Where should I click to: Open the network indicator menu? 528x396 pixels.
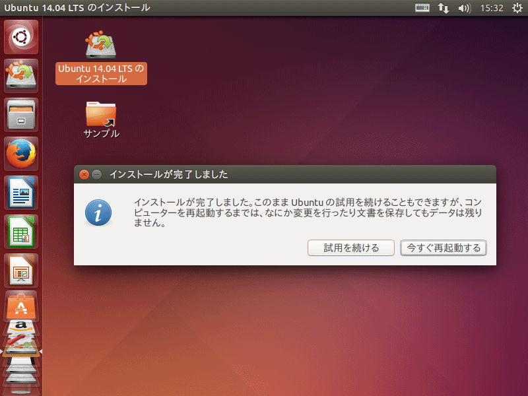(x=443, y=8)
